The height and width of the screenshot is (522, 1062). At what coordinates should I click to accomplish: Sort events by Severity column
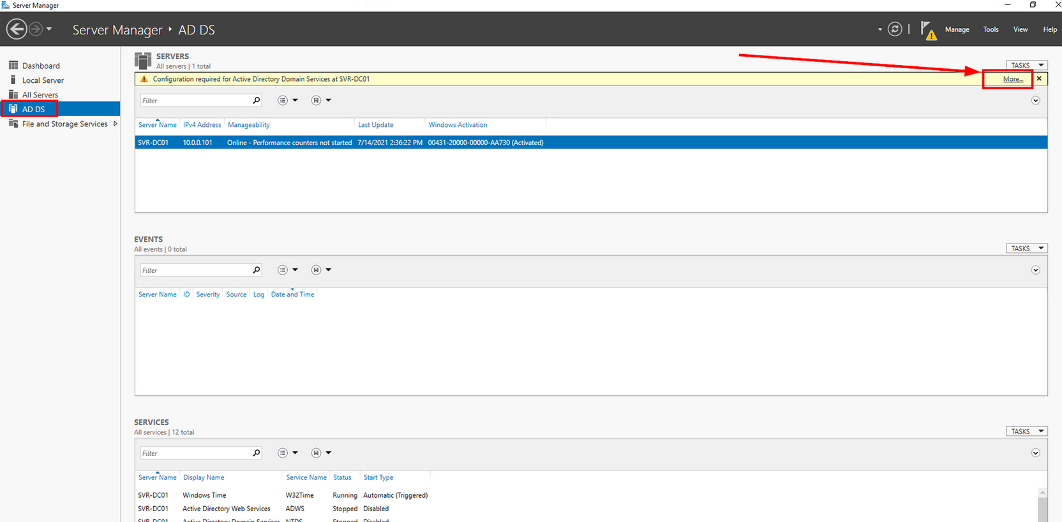point(208,294)
